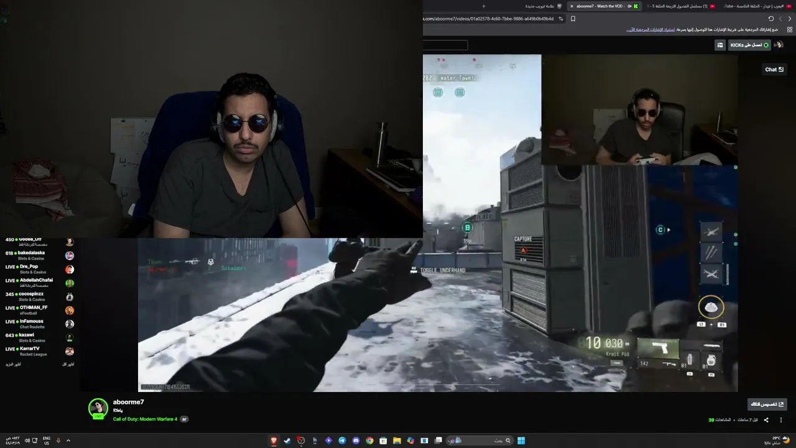Open AbdellahChafai's avatar in the sidebar

click(70, 283)
